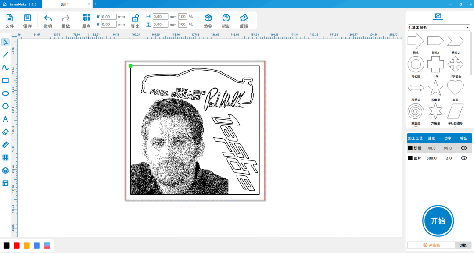
Task: Select the text tool
Action: (x=5, y=119)
